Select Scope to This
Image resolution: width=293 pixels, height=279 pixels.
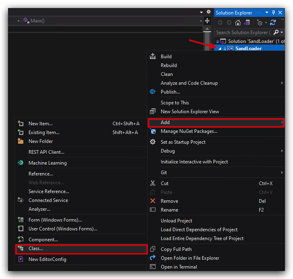(216, 103)
